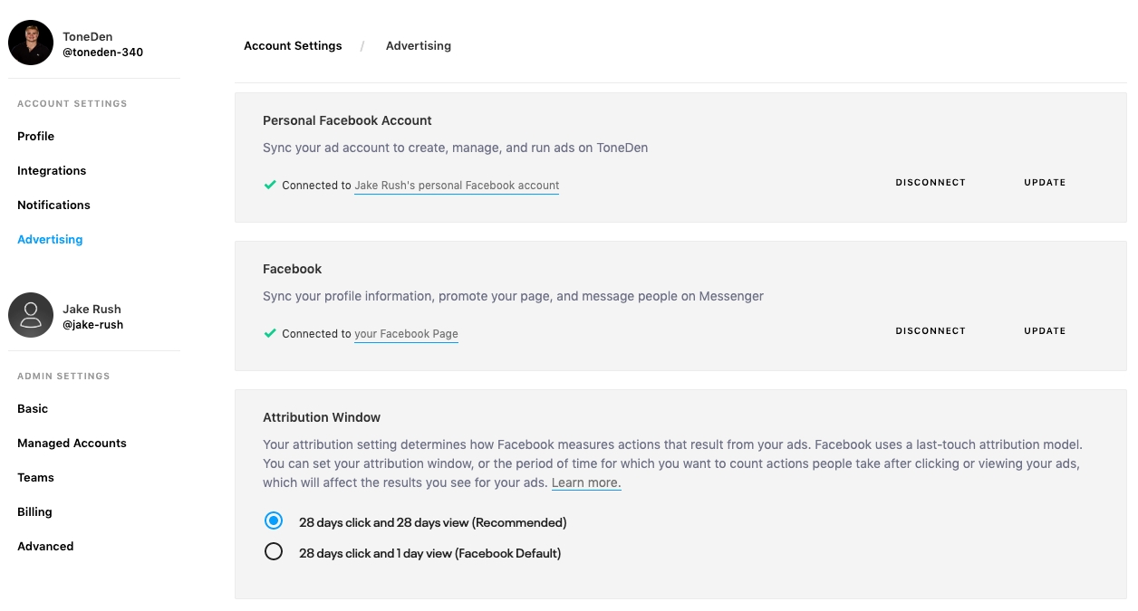Open the Teams section
The height and width of the screenshot is (611, 1138).
coord(35,477)
